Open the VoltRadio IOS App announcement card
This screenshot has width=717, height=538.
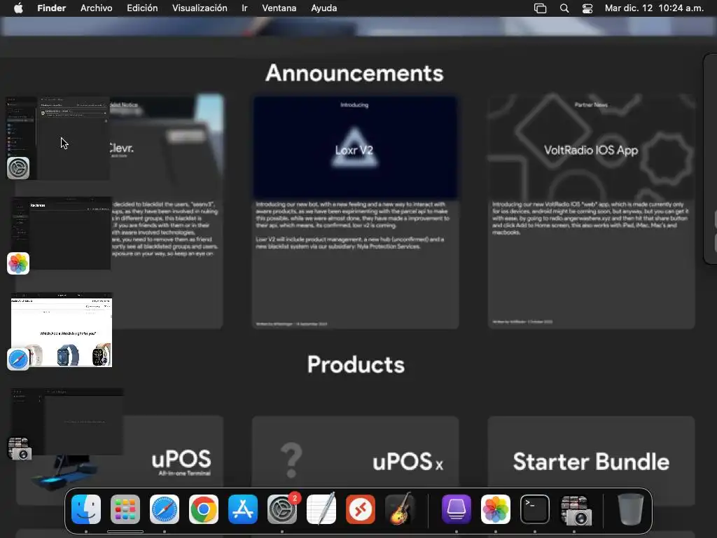point(591,212)
